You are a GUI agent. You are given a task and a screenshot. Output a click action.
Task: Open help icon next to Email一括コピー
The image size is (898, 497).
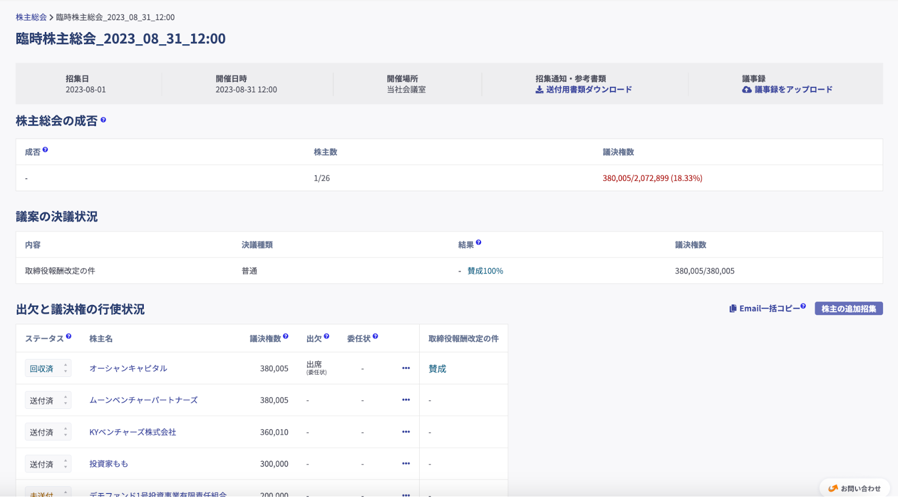pyautogui.click(x=803, y=306)
